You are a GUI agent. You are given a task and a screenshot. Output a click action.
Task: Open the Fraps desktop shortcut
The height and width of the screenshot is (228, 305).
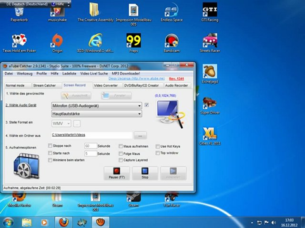(133, 41)
